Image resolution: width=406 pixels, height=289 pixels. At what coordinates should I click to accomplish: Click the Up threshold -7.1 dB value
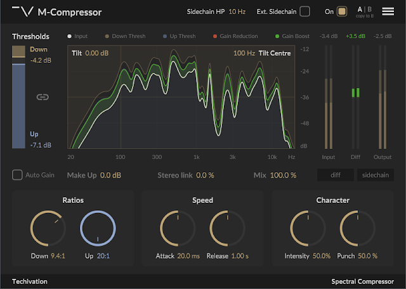[41, 145]
